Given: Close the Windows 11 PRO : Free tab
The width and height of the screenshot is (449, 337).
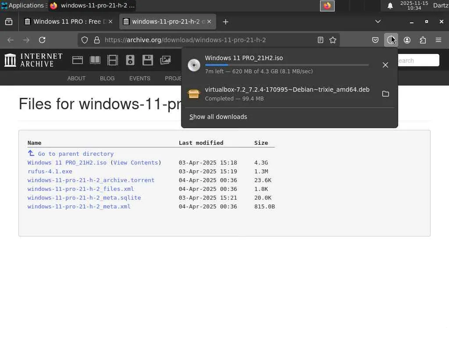Looking at the screenshot, I should pyautogui.click(x=110, y=22).
